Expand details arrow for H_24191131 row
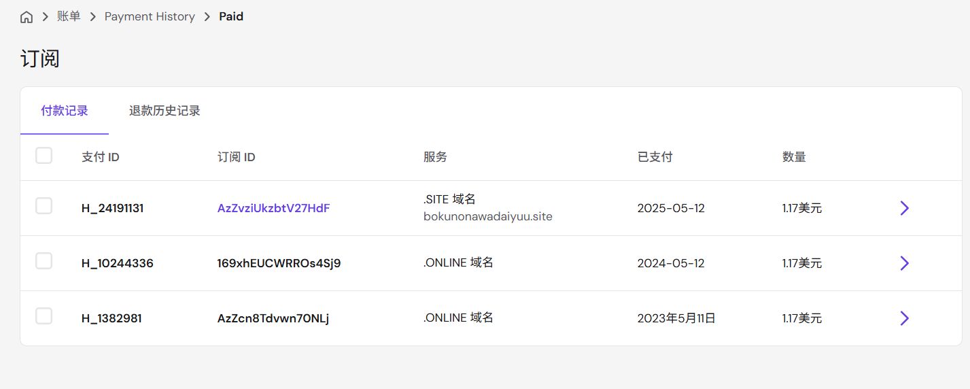Viewport: 970px width, 389px height. 904,208
